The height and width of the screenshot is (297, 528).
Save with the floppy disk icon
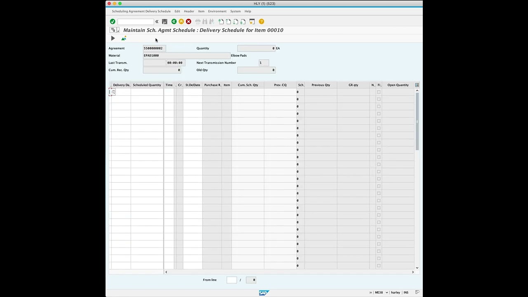click(x=165, y=21)
